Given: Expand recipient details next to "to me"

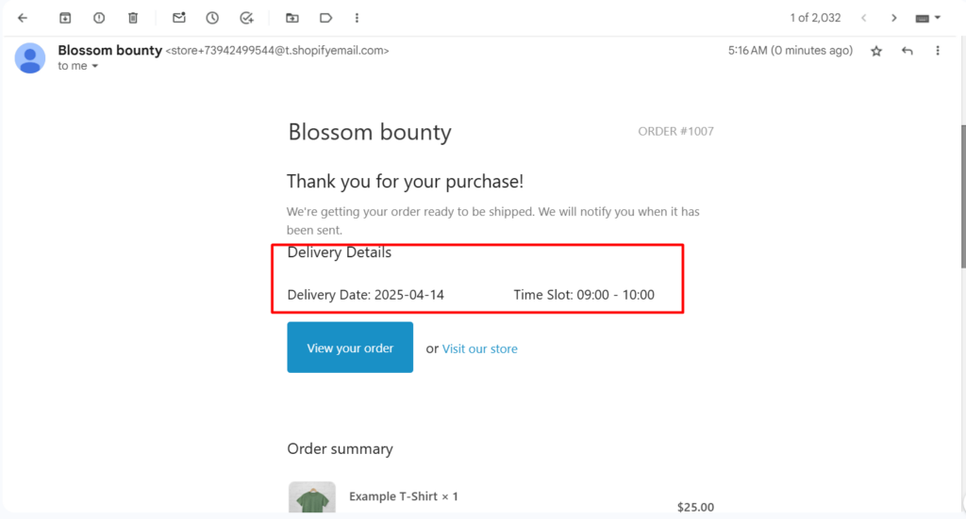Looking at the screenshot, I should click(x=95, y=67).
